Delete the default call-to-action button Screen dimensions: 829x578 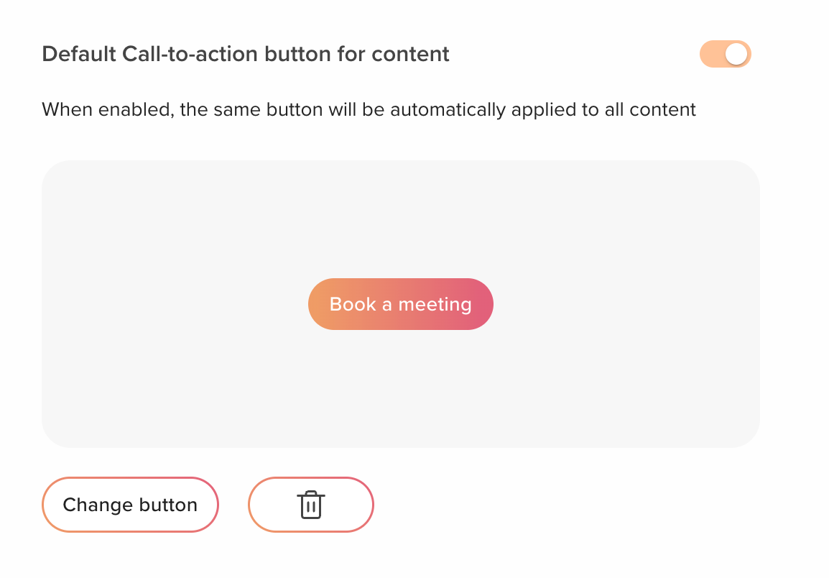310,505
